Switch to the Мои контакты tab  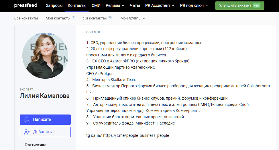58,18
